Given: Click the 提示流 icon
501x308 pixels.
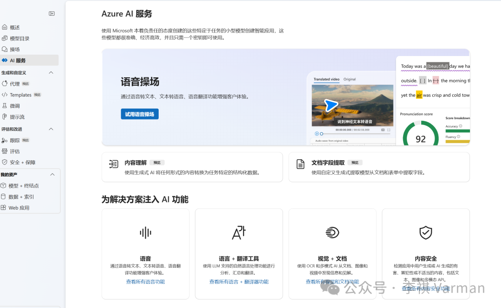Looking at the screenshot, I should pos(5,117).
